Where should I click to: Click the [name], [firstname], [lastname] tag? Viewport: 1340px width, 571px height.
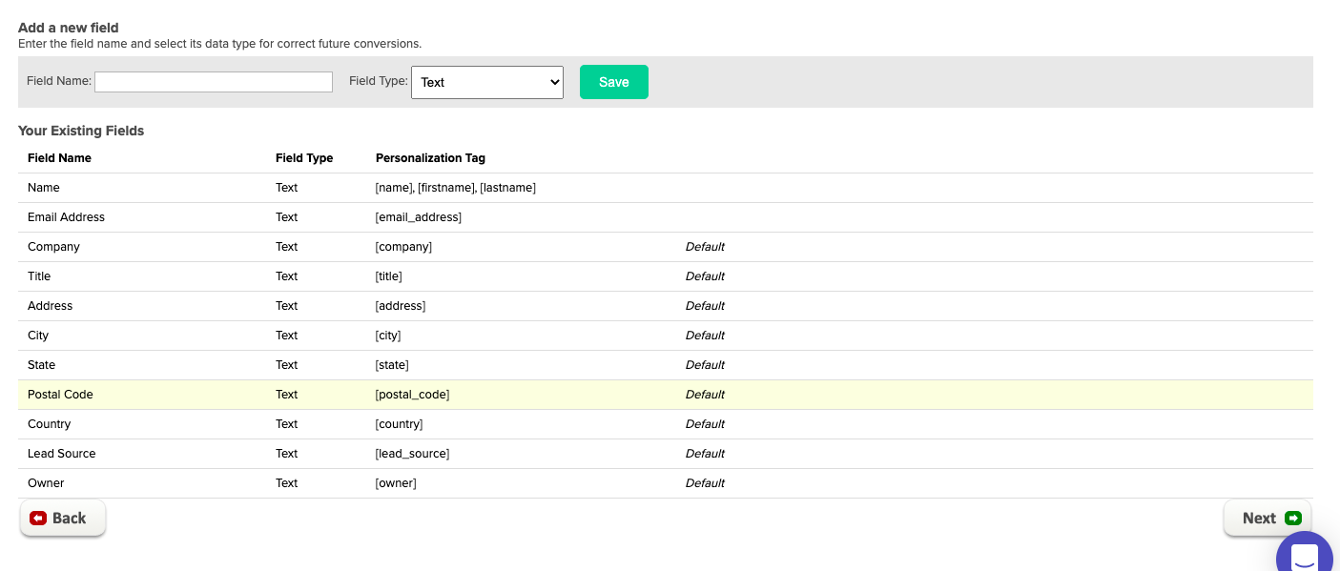[x=456, y=188]
